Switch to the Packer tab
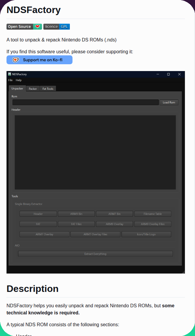Image resolution: width=195 pixels, height=336 pixels. (33, 89)
